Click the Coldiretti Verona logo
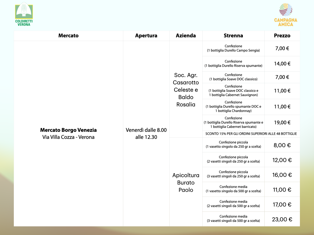 click(24, 14)
